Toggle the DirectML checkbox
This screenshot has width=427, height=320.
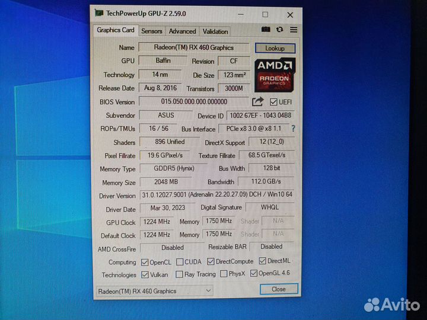(x=262, y=261)
